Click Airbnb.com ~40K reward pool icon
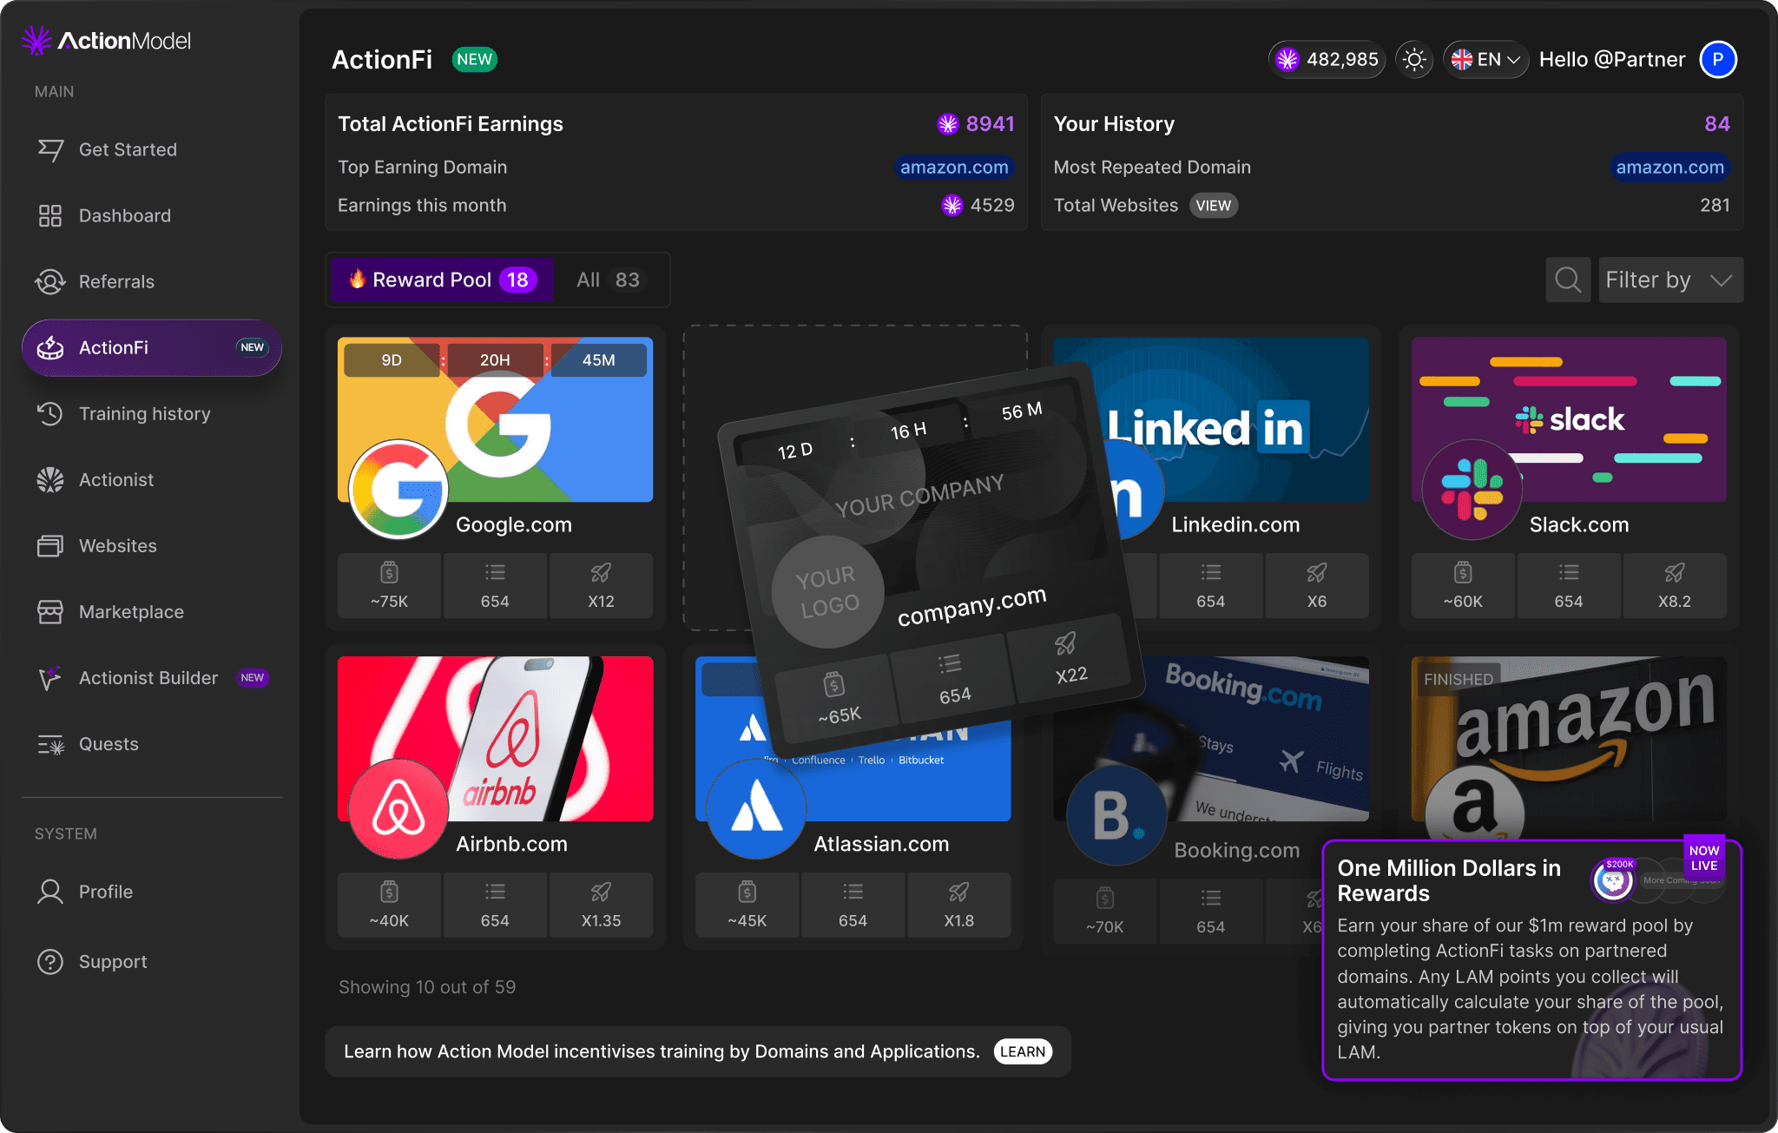 coord(389,893)
